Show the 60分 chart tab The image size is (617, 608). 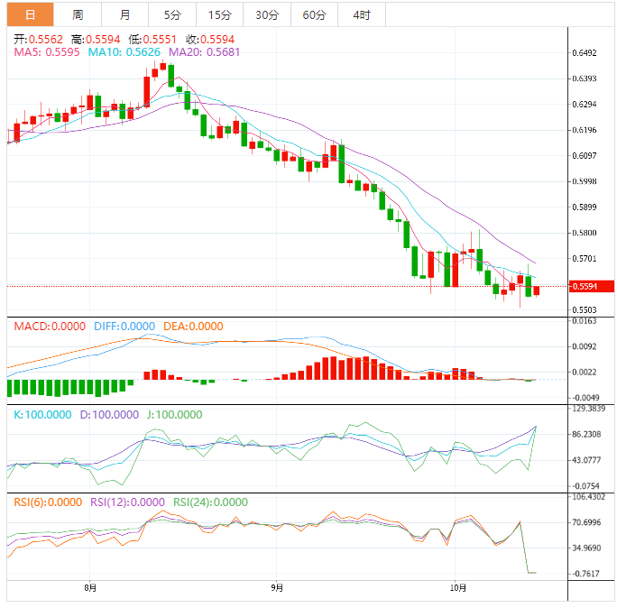pos(314,14)
